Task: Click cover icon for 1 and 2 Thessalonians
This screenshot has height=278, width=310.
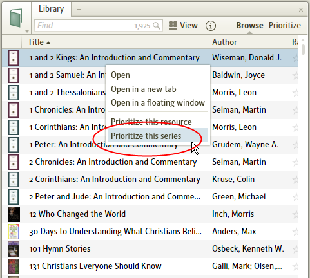Action: click(14, 93)
